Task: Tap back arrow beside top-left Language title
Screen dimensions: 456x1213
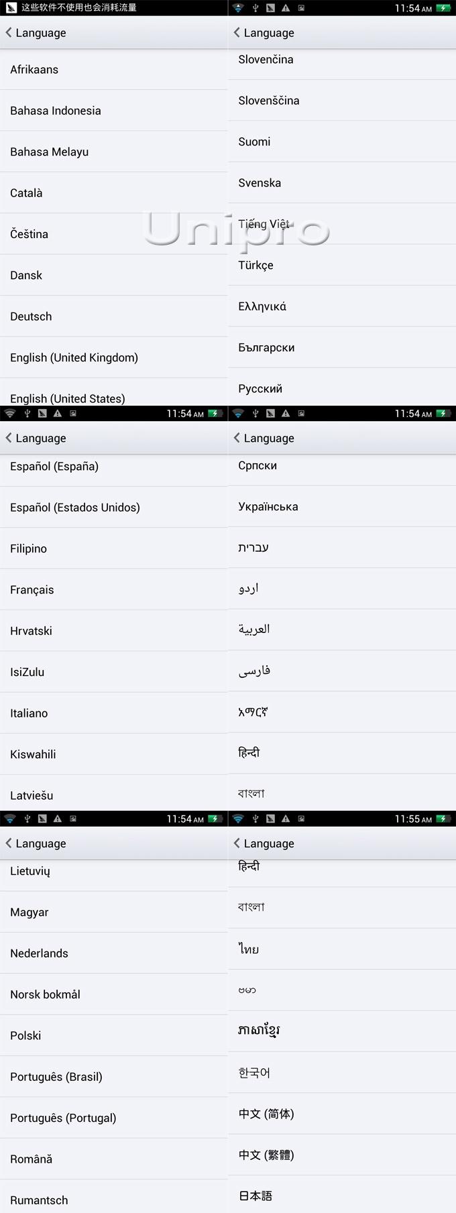Action: click(x=9, y=32)
